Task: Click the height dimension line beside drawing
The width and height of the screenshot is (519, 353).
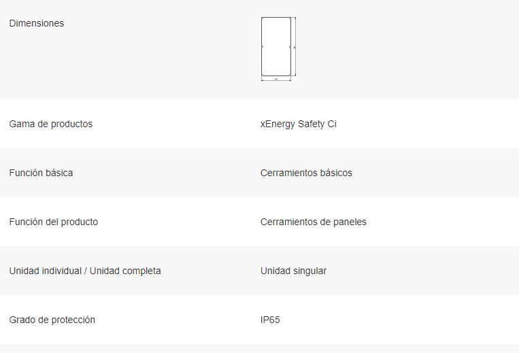Action: [x=295, y=47]
